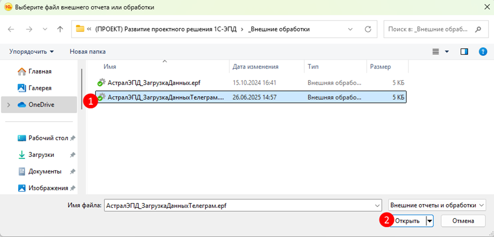This screenshot has height=237, width=494.
Task: Change the view layout icon
Action: click(x=435, y=52)
